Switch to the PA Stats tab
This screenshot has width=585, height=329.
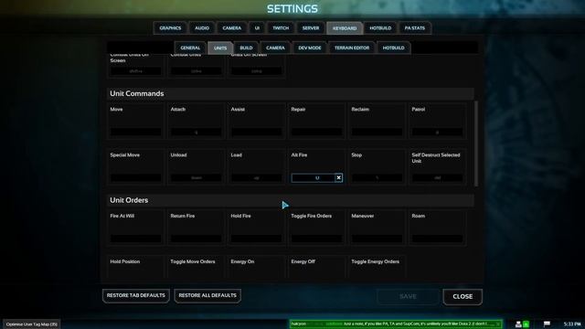click(x=414, y=28)
